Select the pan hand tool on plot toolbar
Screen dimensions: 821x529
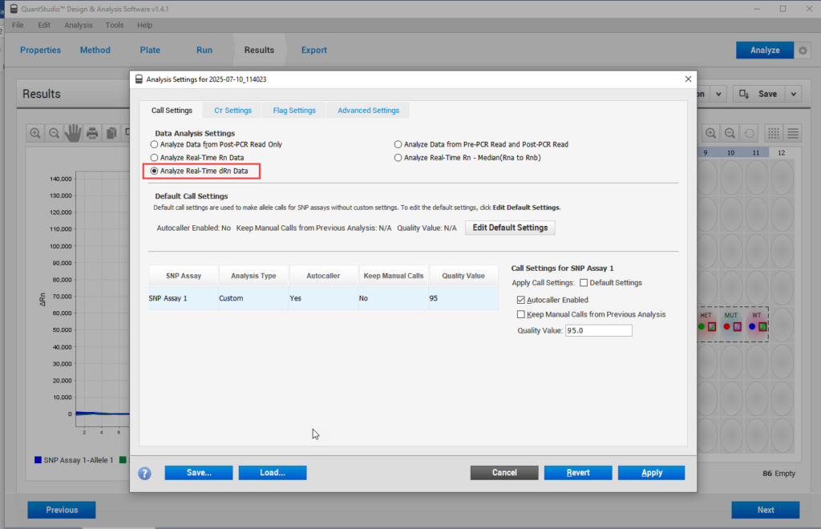click(x=73, y=133)
